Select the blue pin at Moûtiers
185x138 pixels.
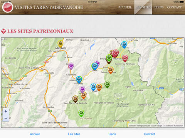(79, 80)
